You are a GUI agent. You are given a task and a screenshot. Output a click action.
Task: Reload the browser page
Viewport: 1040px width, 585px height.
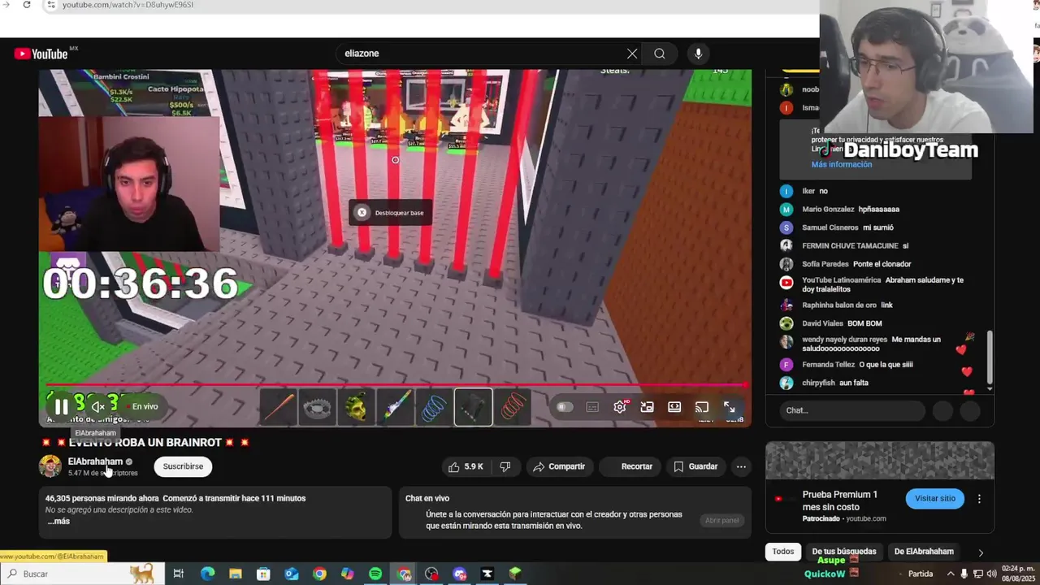(27, 5)
